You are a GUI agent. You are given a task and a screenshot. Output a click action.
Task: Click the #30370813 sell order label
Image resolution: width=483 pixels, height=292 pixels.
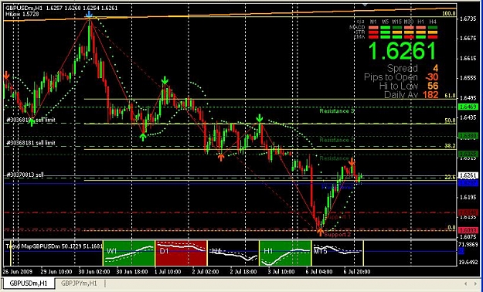pos(26,175)
